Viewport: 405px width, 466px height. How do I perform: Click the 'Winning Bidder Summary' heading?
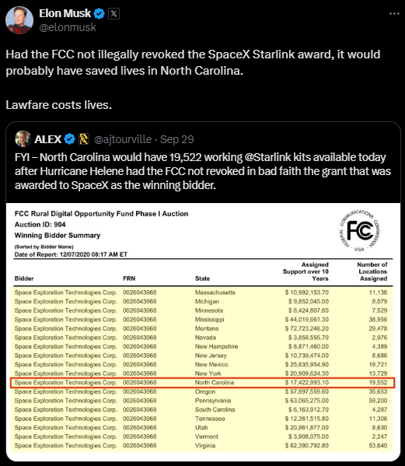58,236
